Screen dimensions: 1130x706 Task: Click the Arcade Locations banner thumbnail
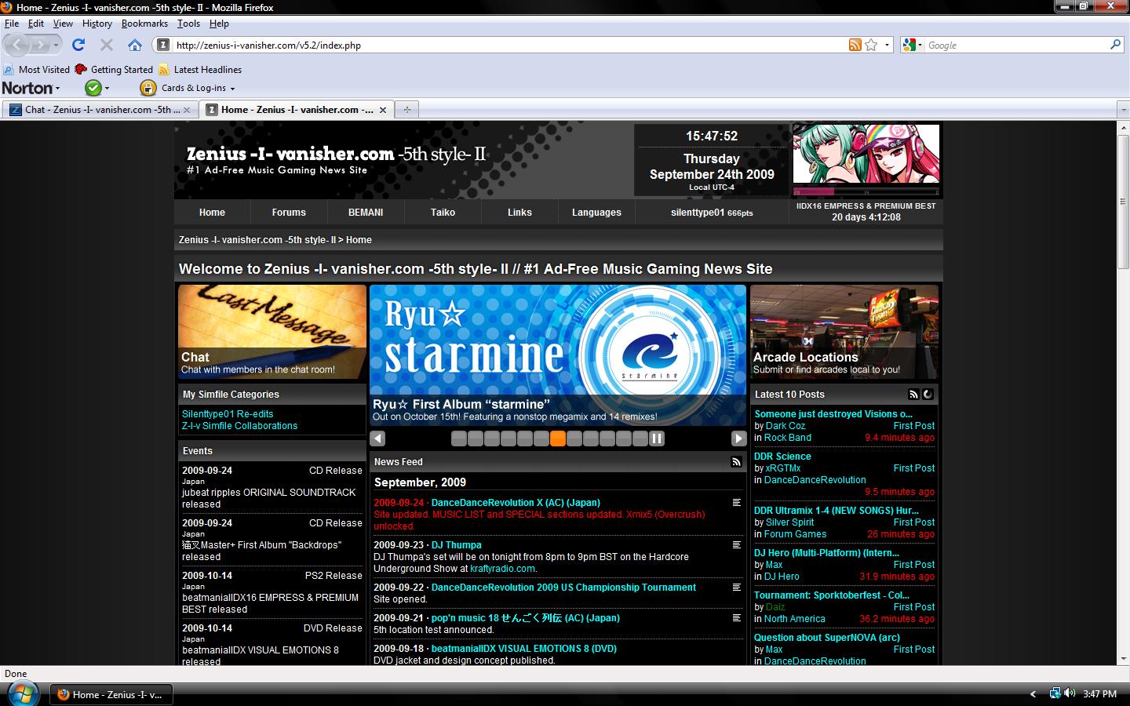click(x=844, y=332)
